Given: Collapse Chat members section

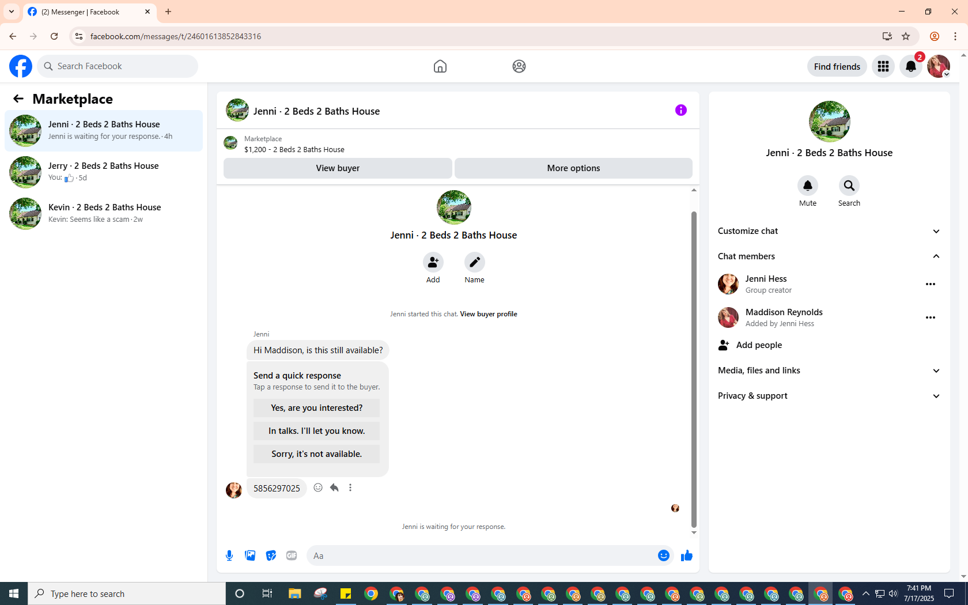Looking at the screenshot, I should (829, 256).
